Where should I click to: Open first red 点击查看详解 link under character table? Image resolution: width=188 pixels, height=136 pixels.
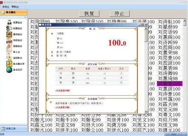pyautogui.click(x=63, y=91)
